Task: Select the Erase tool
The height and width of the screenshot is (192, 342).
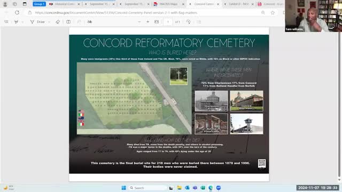Action: coord(58,22)
